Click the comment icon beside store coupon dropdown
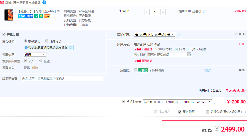This screenshot has height=132, width=247. tap(178, 35)
